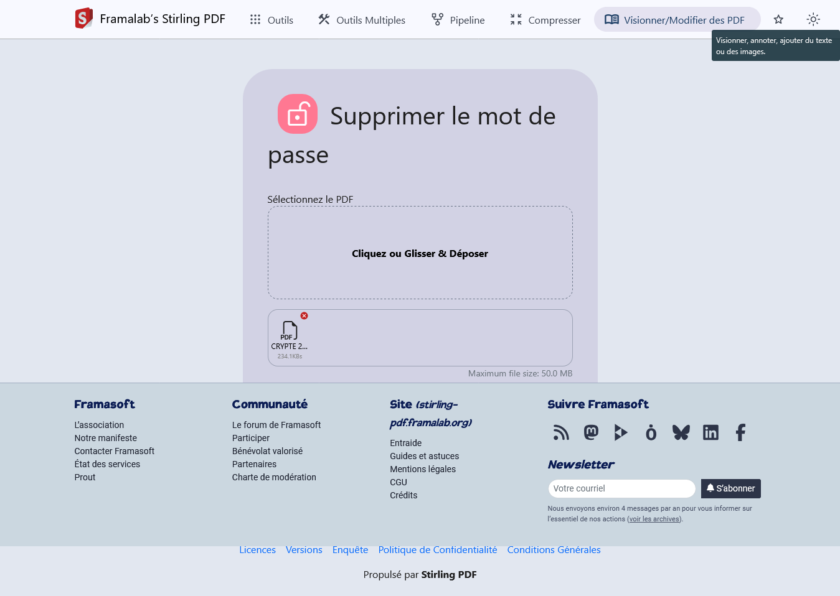The width and height of the screenshot is (840, 596).
Task: Click the Participer link
Action: [x=251, y=438]
